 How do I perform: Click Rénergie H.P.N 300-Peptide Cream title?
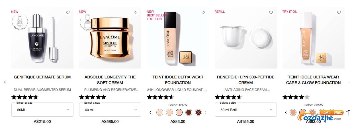coord(245,80)
